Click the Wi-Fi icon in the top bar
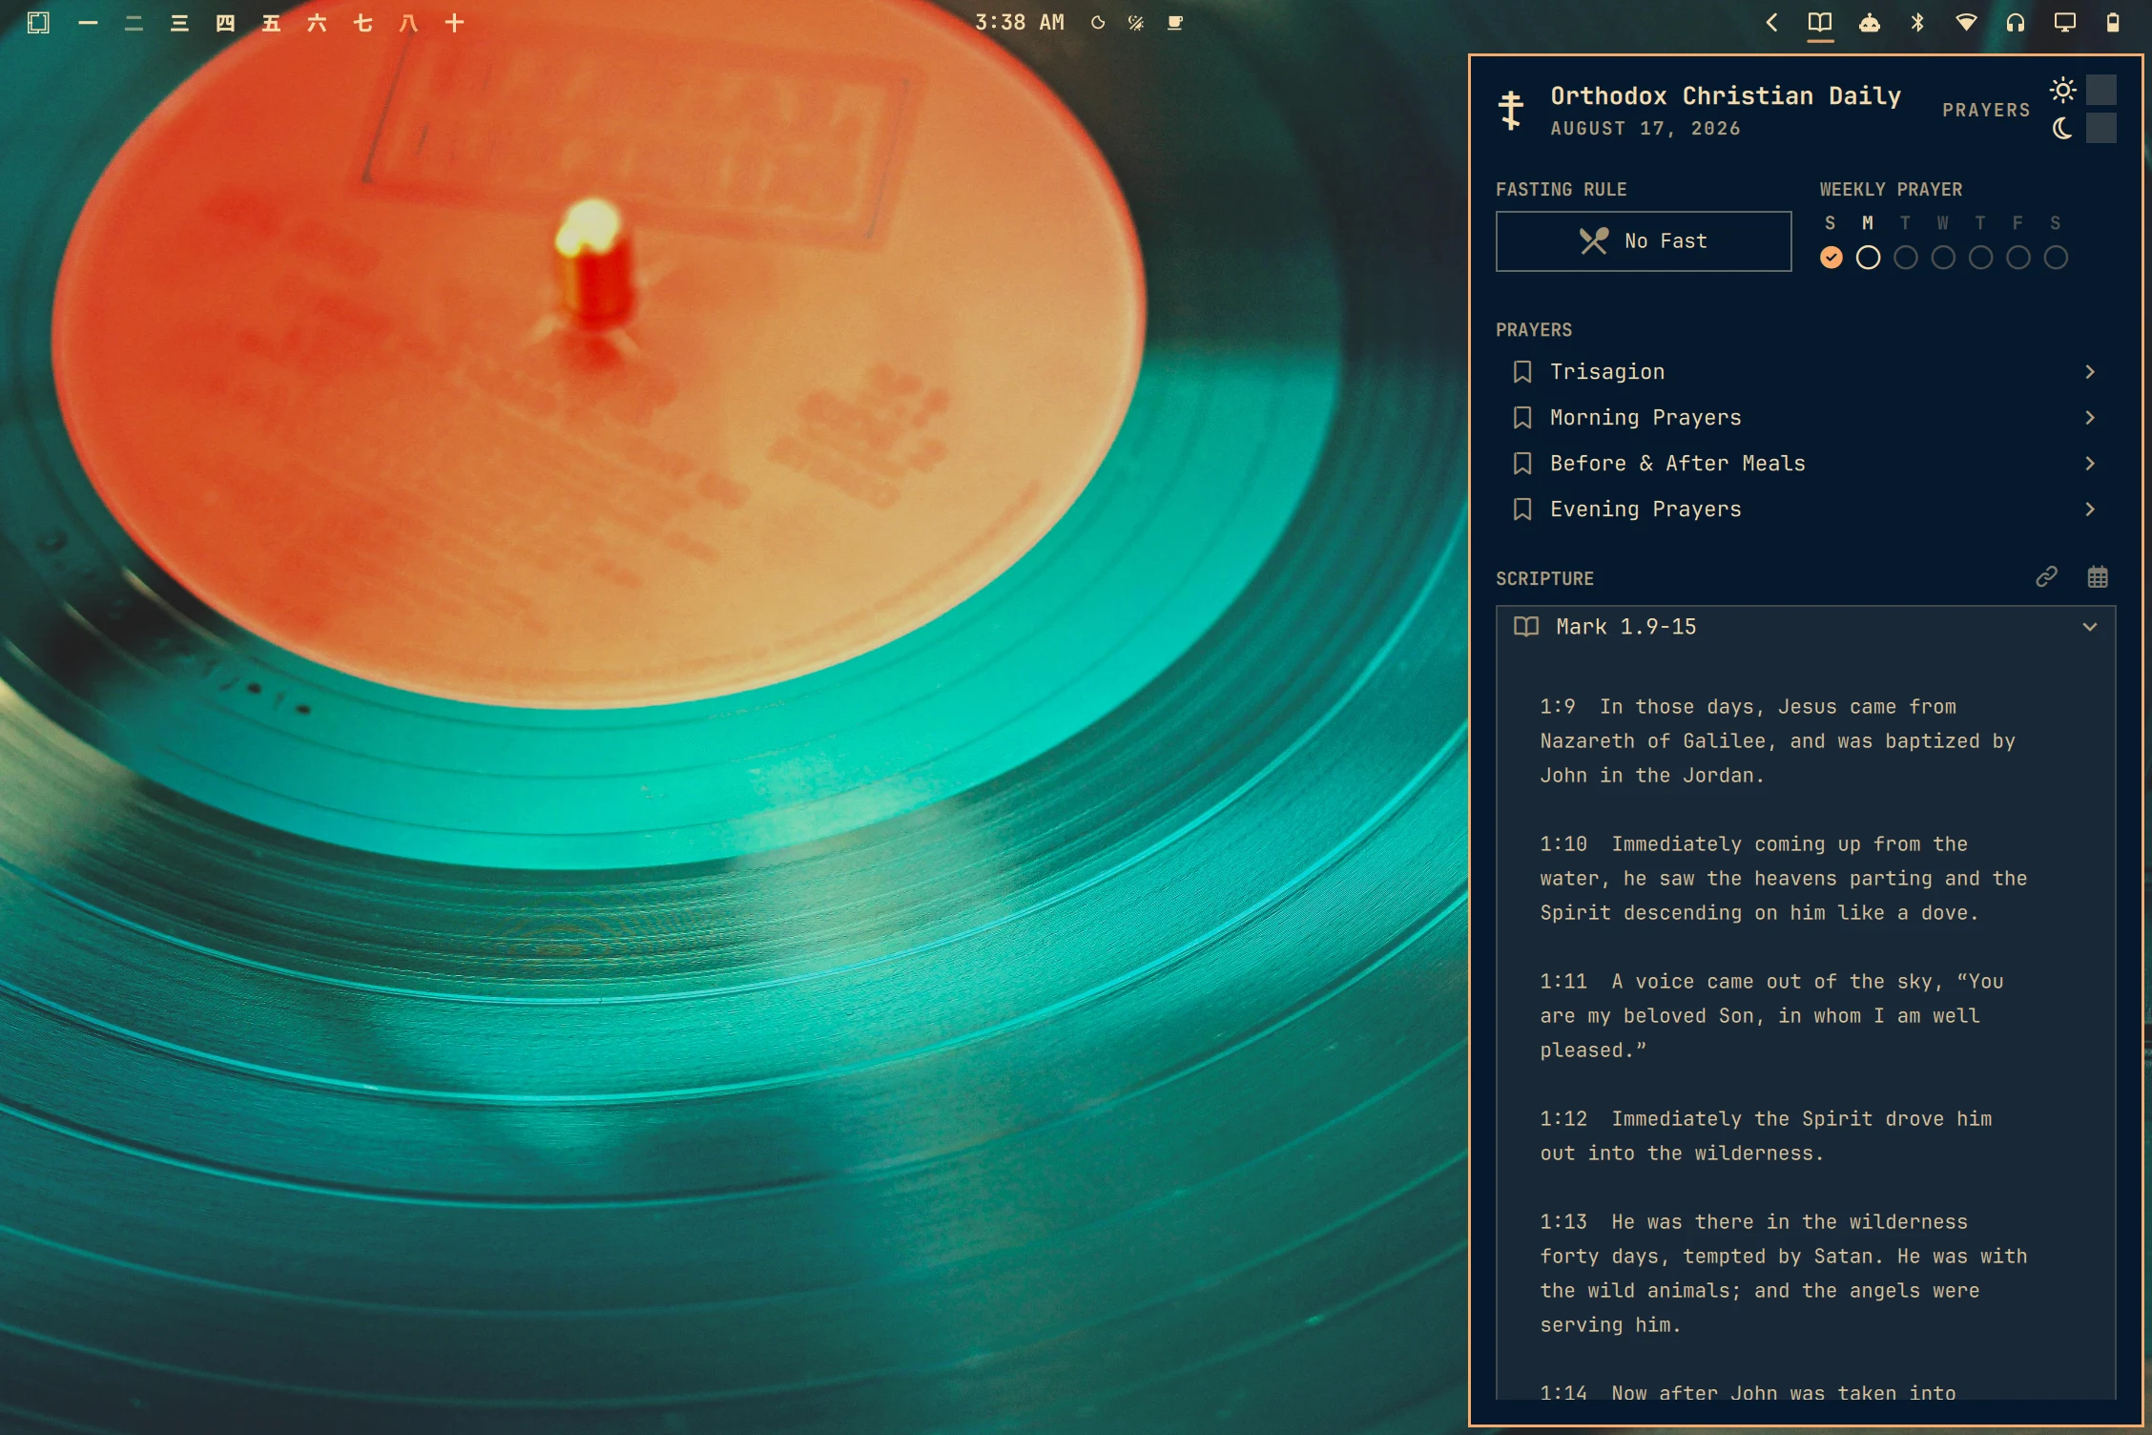The height and width of the screenshot is (1435, 2152). [x=1966, y=22]
